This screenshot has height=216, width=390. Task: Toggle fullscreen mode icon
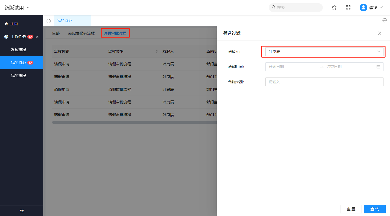(348, 8)
